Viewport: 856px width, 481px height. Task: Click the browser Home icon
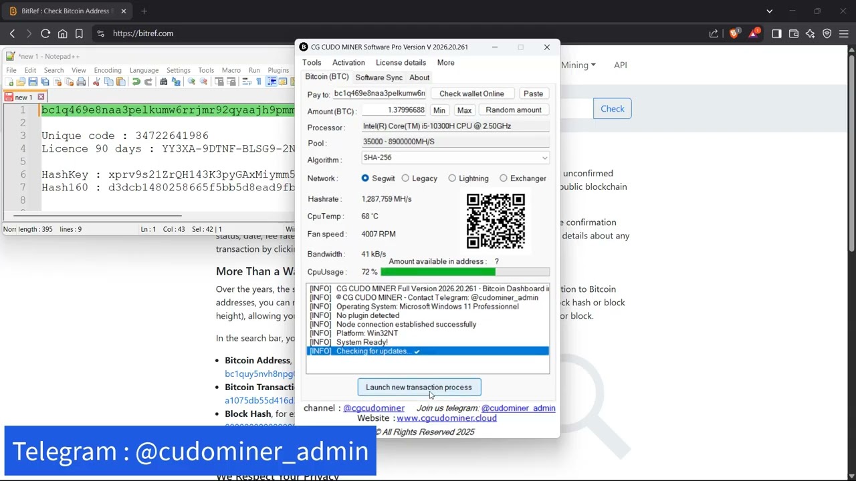point(62,33)
